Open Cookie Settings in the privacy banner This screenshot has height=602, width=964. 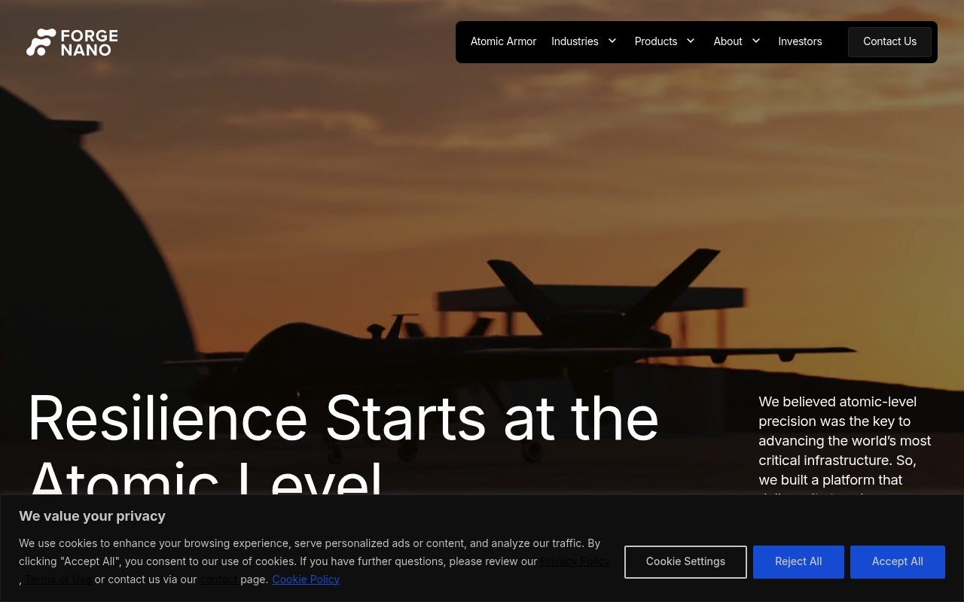click(x=685, y=562)
